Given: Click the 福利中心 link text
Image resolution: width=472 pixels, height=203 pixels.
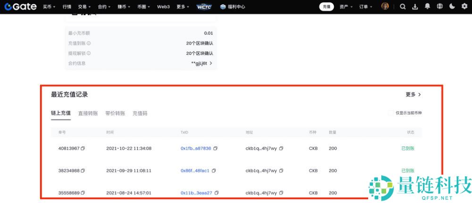Looking at the screenshot, I should (236, 7).
